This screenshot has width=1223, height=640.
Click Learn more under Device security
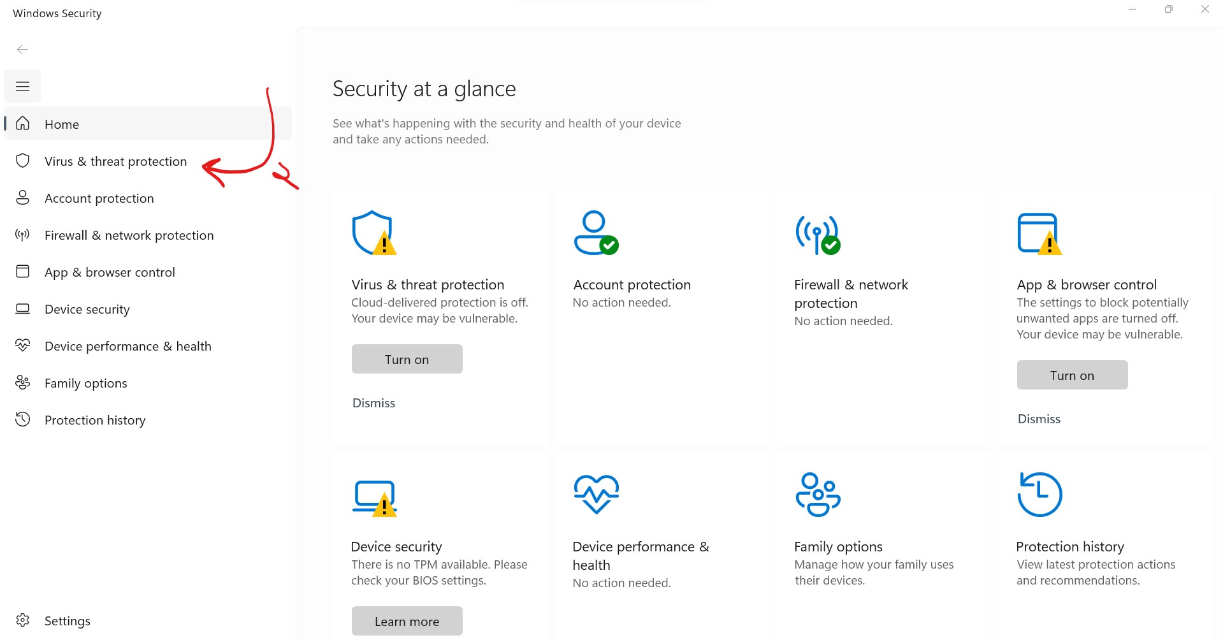(x=407, y=621)
